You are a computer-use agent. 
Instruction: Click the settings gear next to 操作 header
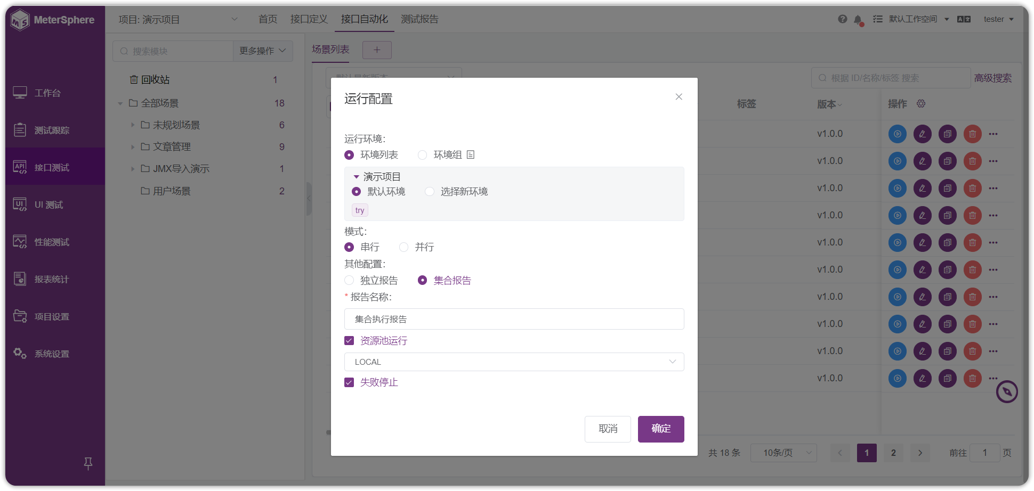click(x=921, y=104)
